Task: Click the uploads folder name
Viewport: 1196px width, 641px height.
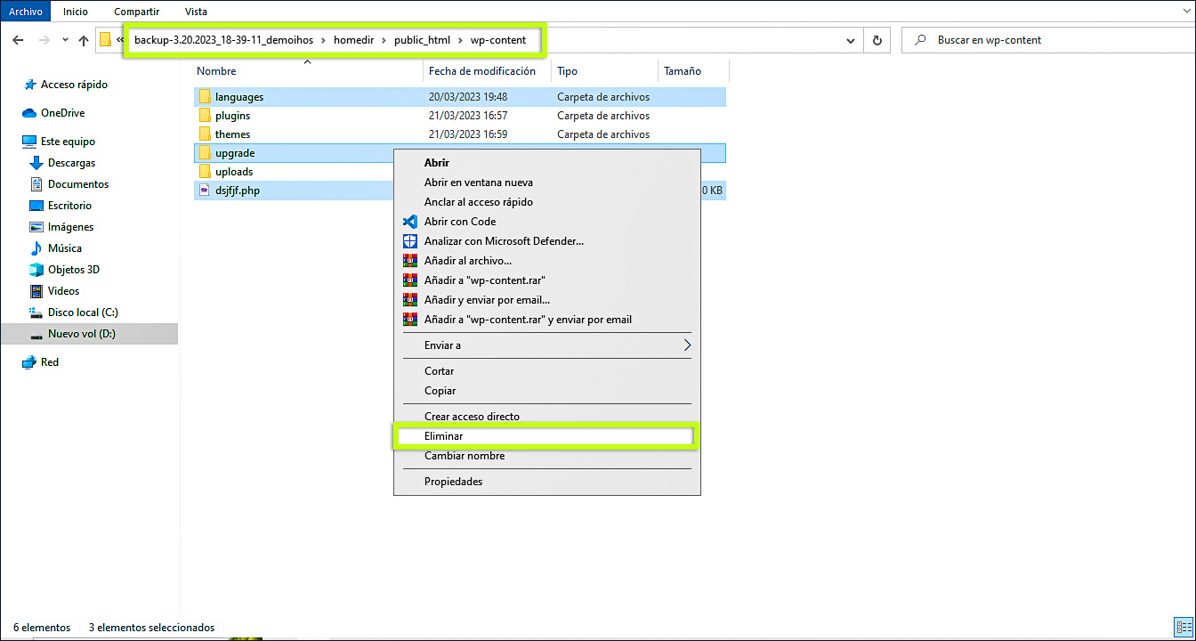Action: (x=234, y=172)
